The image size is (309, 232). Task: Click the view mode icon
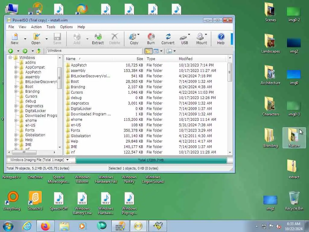coord(156,51)
